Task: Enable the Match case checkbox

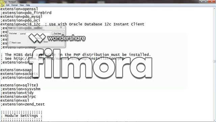Action: 10,43
